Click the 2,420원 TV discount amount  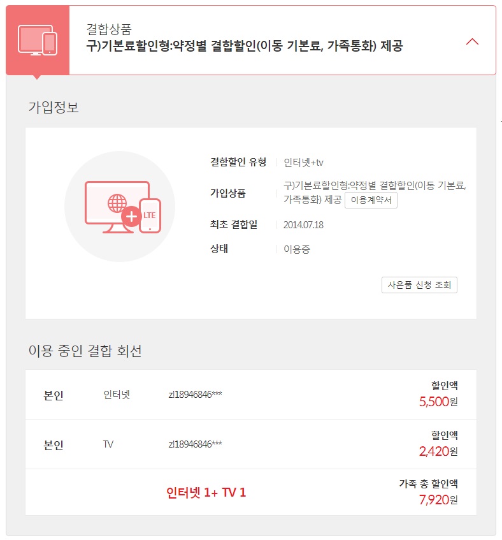coord(438,452)
